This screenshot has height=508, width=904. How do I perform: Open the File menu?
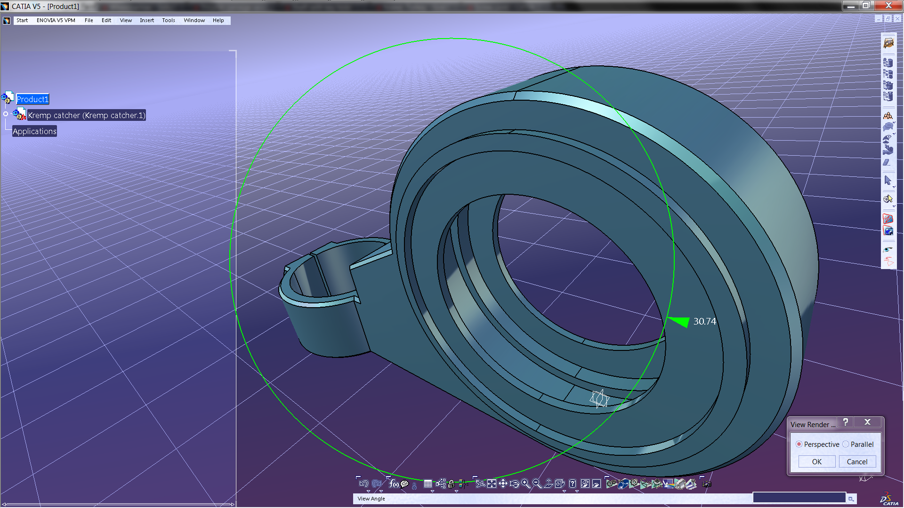tap(89, 20)
